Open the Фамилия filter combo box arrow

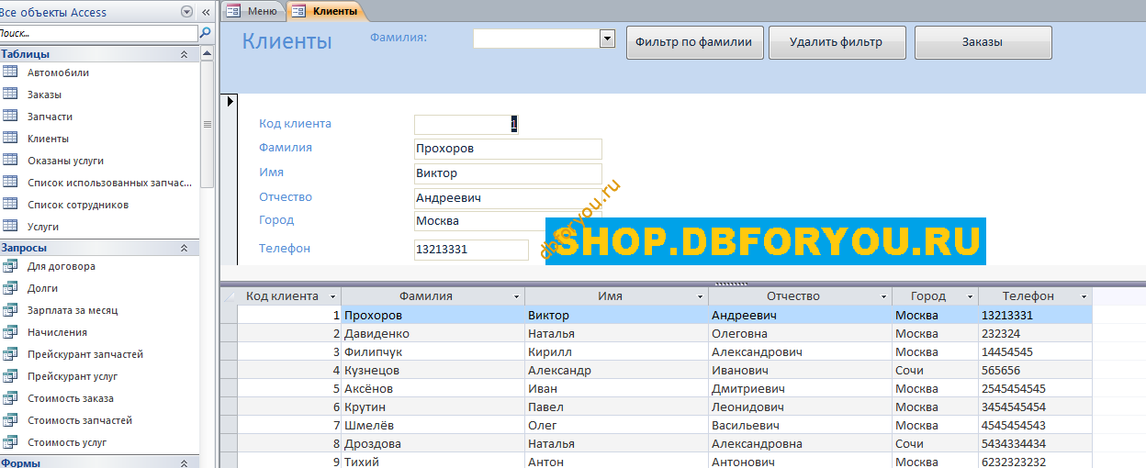606,39
